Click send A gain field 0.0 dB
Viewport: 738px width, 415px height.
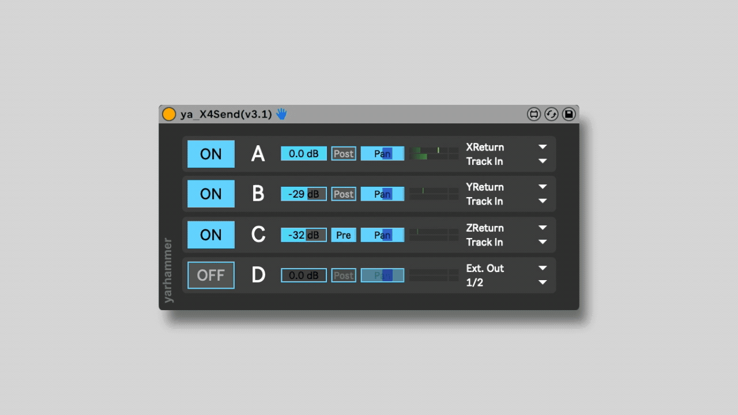click(304, 154)
